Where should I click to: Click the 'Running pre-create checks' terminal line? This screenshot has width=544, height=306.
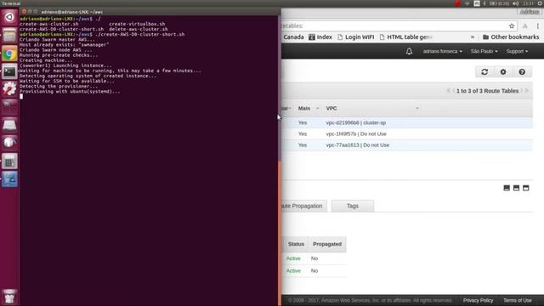(59, 55)
